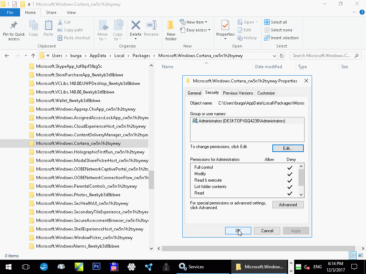The image size is (366, 274).
Task: Click Packages in the address breadcrumb
Action: pos(141,56)
